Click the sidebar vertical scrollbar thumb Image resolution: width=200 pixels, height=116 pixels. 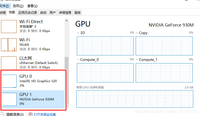click(x=66, y=80)
